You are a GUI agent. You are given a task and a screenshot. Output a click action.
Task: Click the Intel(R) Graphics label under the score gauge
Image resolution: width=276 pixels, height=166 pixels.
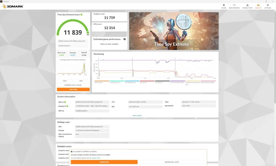(x=73, y=46)
